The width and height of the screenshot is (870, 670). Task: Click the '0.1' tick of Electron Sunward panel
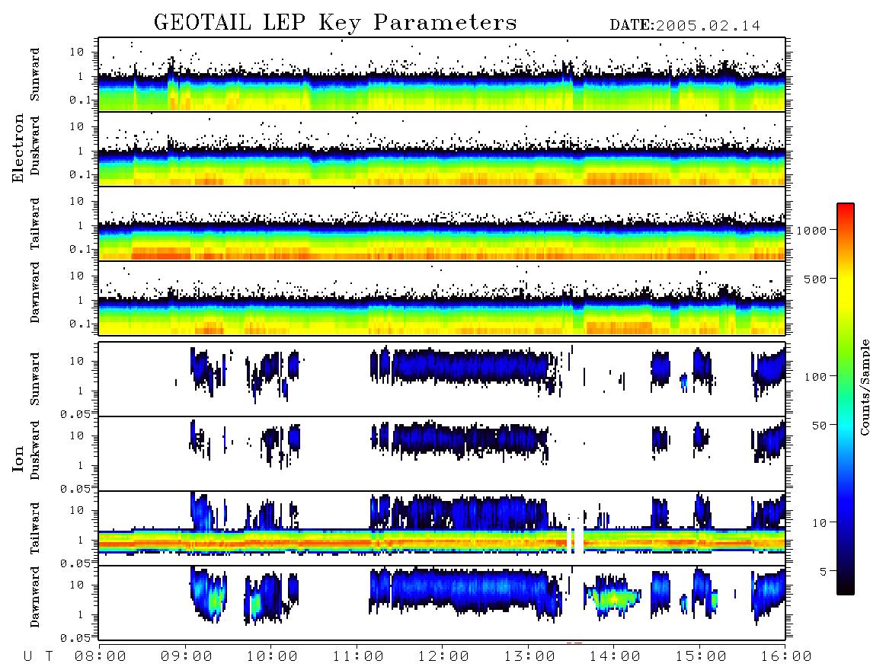tap(80, 100)
